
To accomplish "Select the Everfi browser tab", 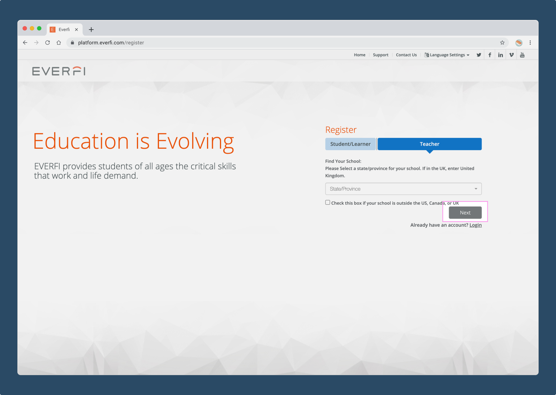I will pyautogui.click(x=64, y=30).
